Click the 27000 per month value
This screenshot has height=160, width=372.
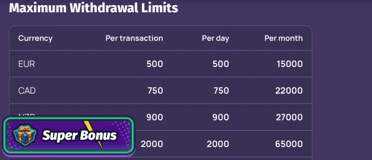click(x=288, y=117)
